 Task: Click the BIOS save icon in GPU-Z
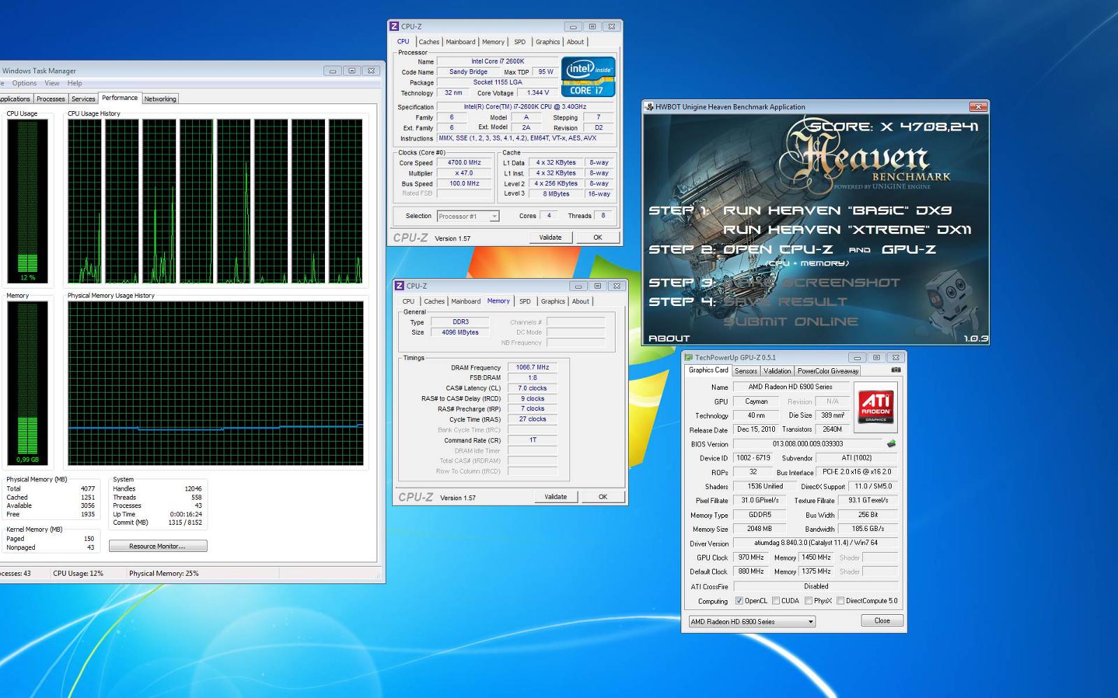coord(891,444)
